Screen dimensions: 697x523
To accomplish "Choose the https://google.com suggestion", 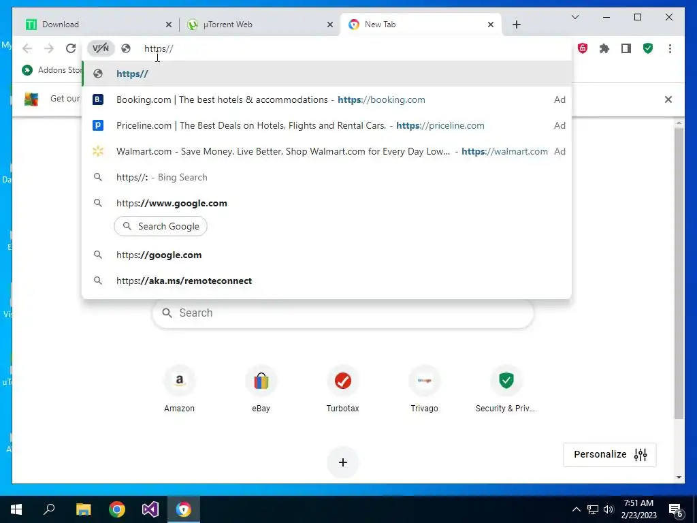I will click(327, 255).
